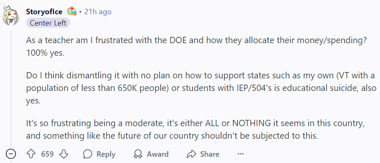
Task: Click the 659 vote count
Action: click(x=47, y=154)
